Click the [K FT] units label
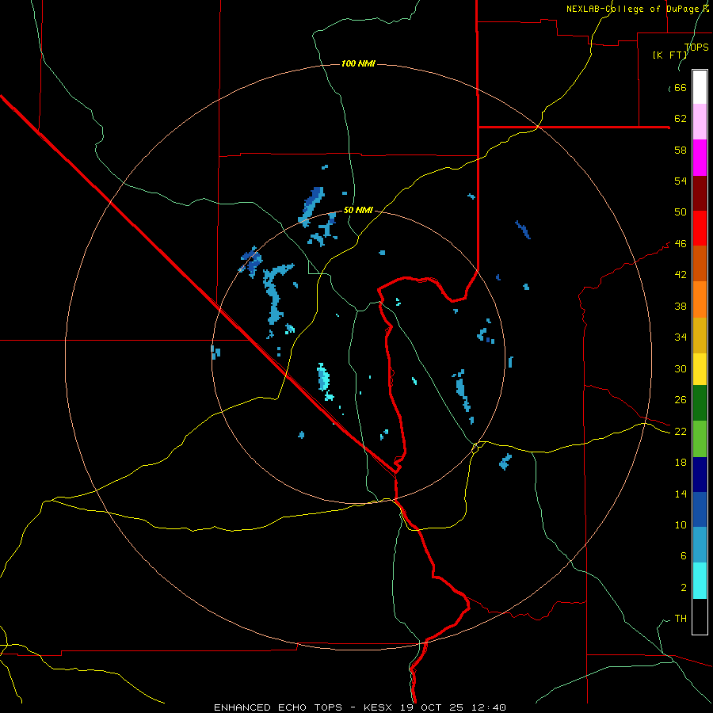Screen dimensions: 713x713 coord(669,55)
